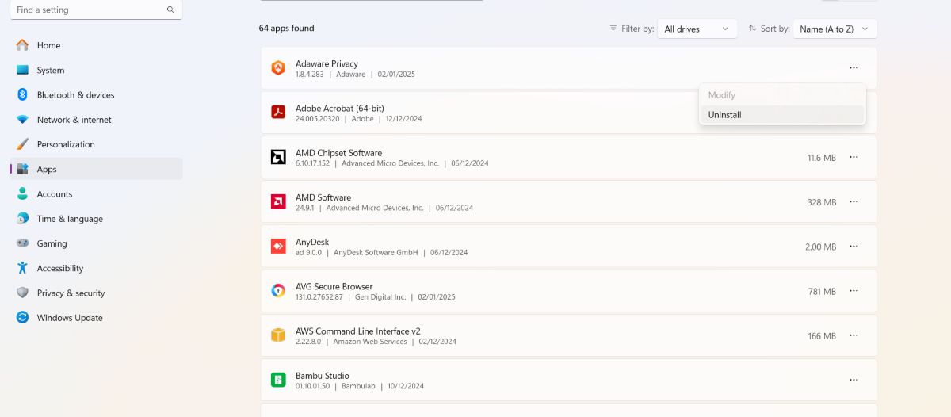Click the AMD Chipset Software icon
The height and width of the screenshot is (417, 951).
(278, 157)
